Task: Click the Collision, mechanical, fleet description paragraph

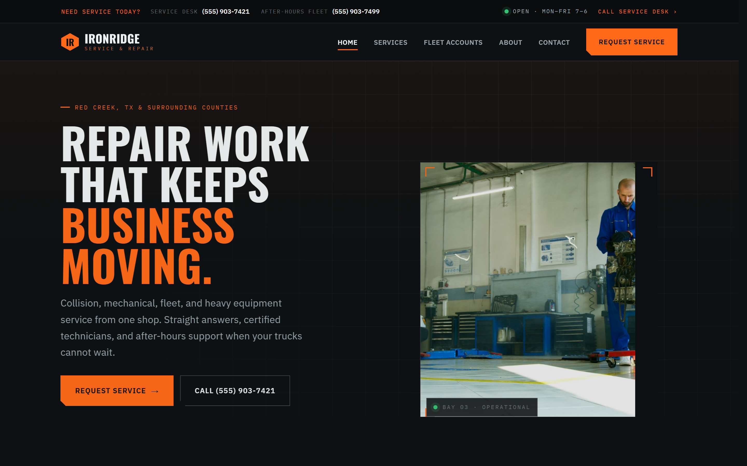Action: tap(181, 327)
